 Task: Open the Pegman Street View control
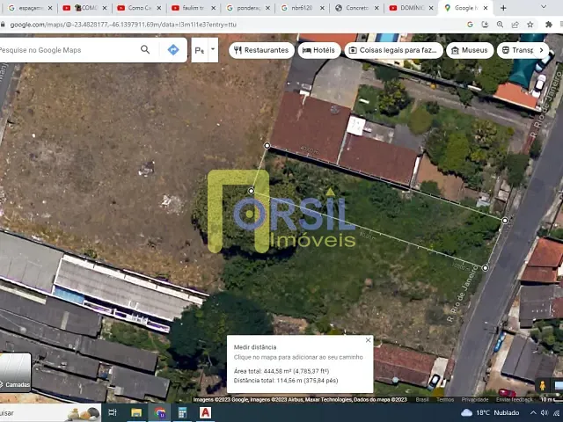(x=543, y=386)
